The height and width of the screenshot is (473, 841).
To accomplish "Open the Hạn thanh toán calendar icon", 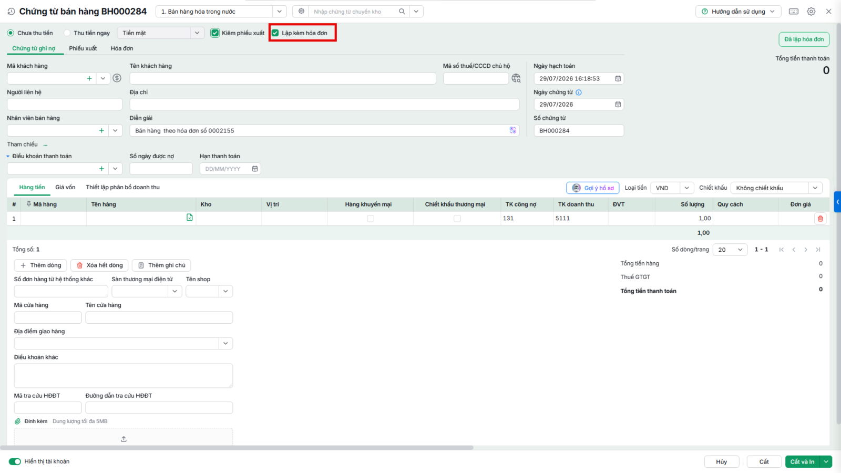I will click(x=255, y=169).
